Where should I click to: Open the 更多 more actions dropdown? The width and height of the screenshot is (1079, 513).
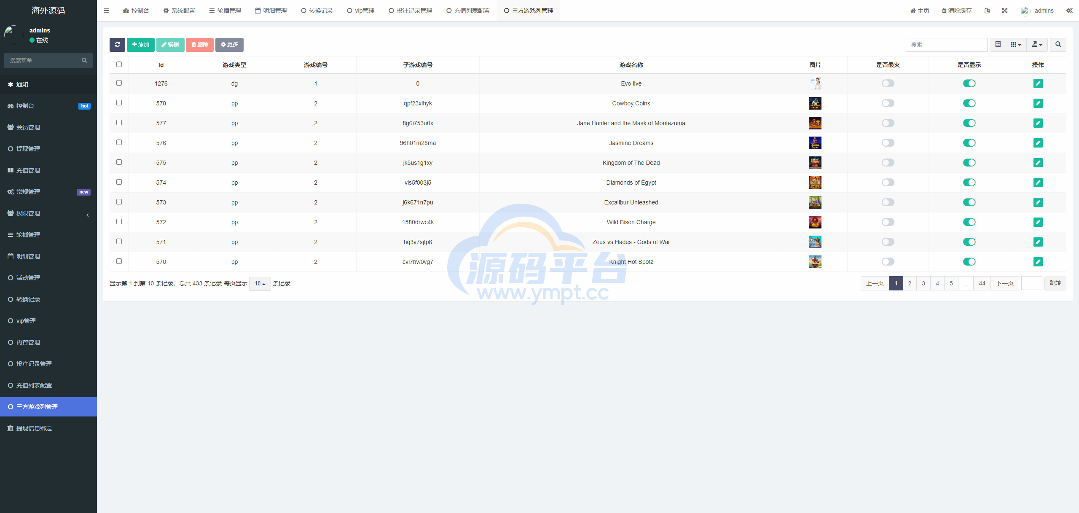click(x=229, y=45)
